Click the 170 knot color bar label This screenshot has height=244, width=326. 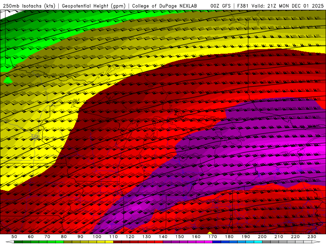click(x=213, y=237)
